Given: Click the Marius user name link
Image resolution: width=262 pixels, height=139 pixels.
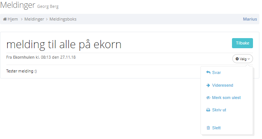Looking at the screenshot, I should [x=250, y=19].
